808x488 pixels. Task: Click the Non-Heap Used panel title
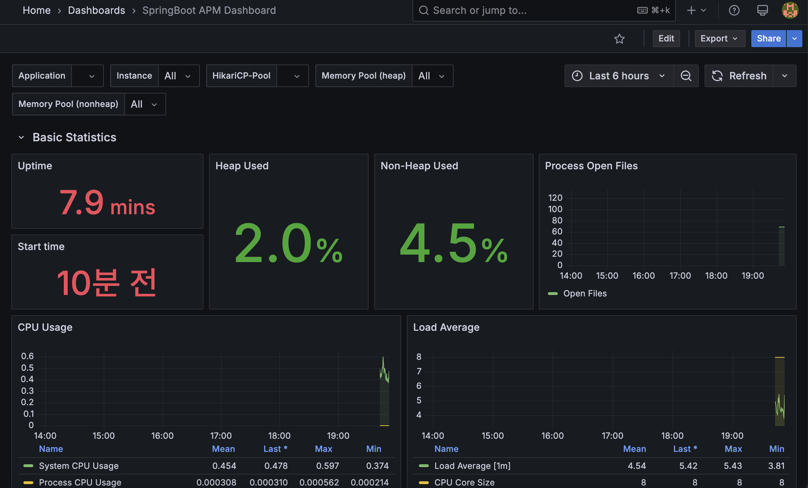tap(419, 166)
